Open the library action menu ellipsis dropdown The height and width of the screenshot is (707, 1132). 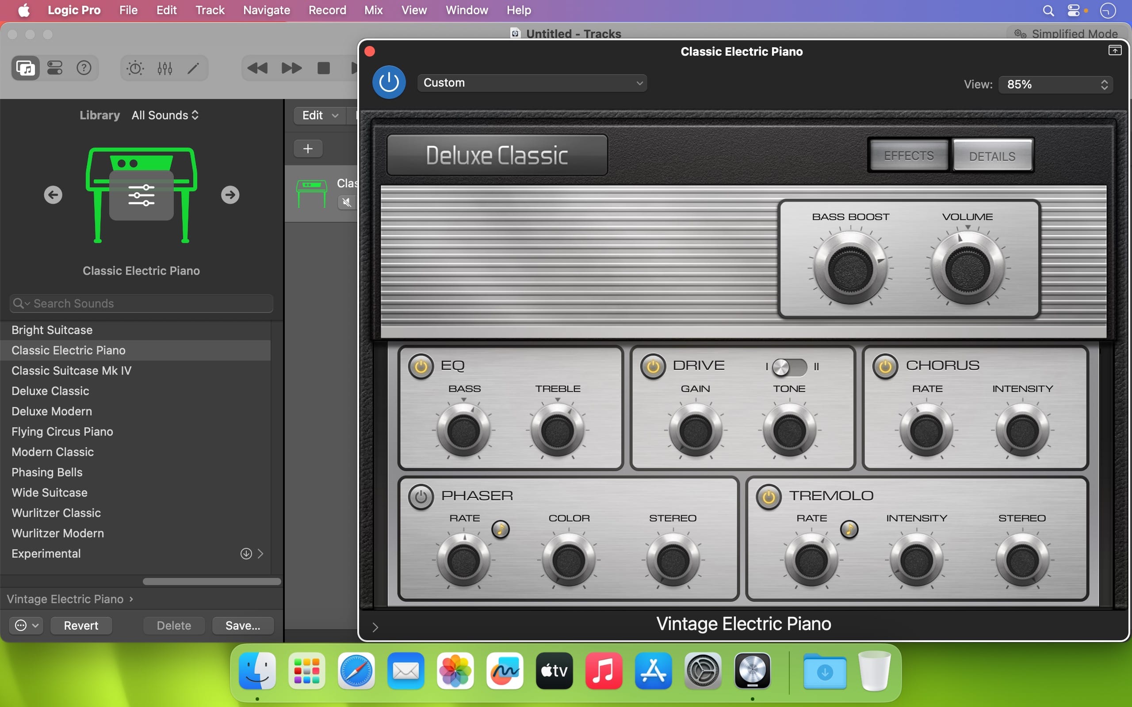pyautogui.click(x=27, y=626)
